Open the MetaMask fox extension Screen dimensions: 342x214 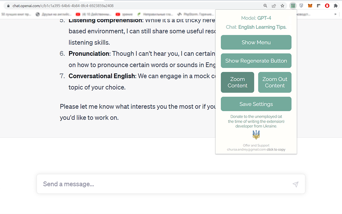point(310,6)
